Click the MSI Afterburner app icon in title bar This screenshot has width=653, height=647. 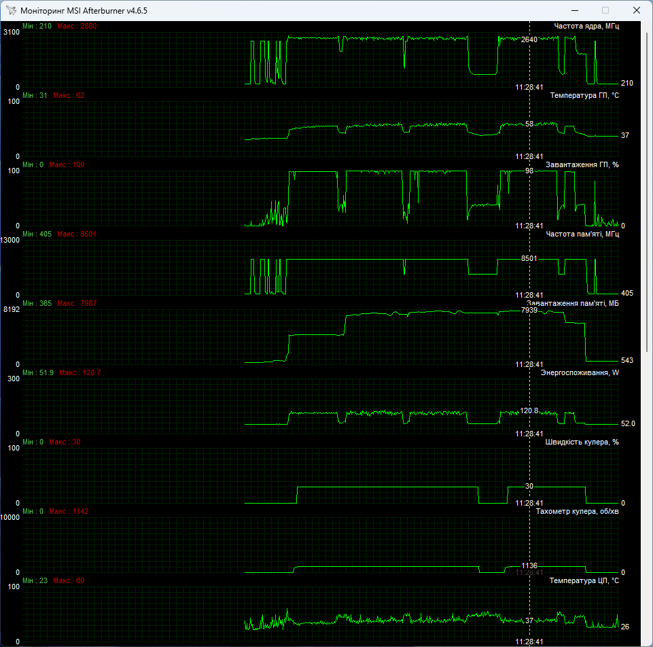12,10
